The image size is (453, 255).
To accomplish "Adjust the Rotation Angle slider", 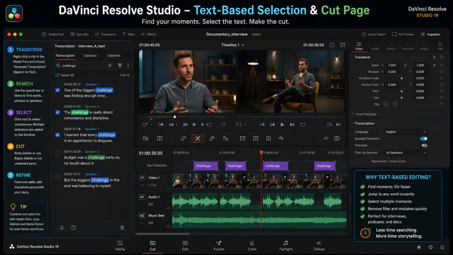I will 401,78.
